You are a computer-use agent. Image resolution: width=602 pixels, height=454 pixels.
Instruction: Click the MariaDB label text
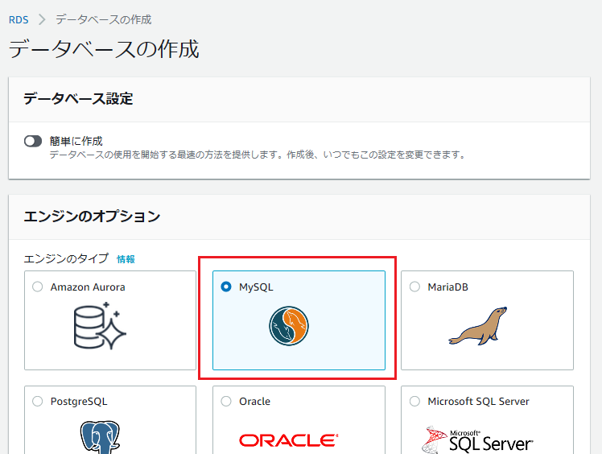[x=447, y=287]
